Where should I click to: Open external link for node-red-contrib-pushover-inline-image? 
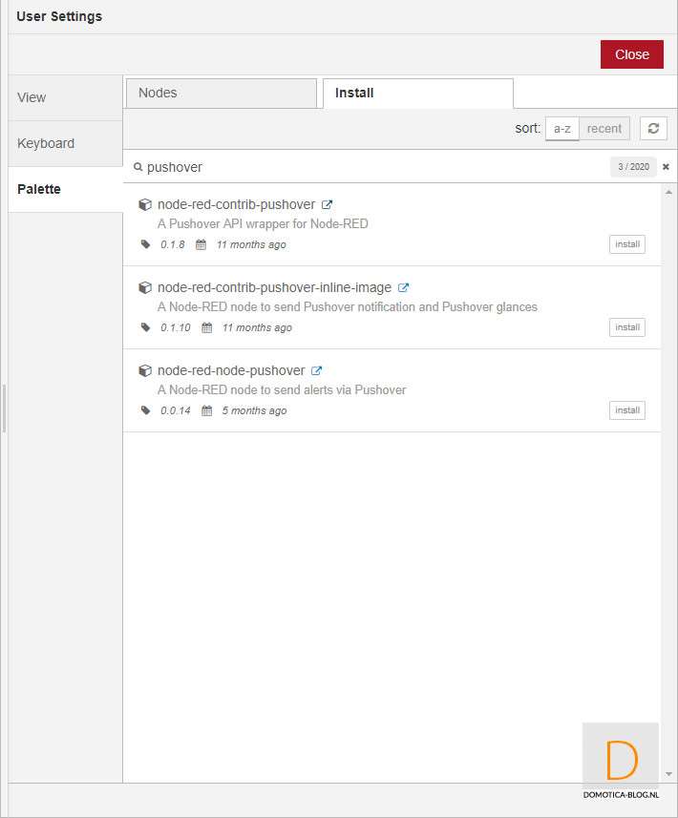click(403, 287)
